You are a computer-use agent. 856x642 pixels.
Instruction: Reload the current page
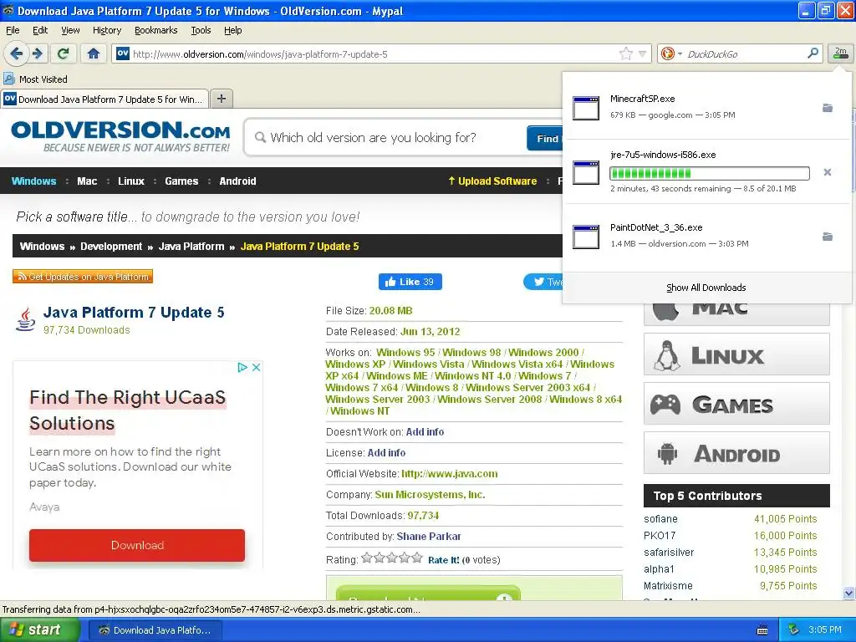pos(63,53)
